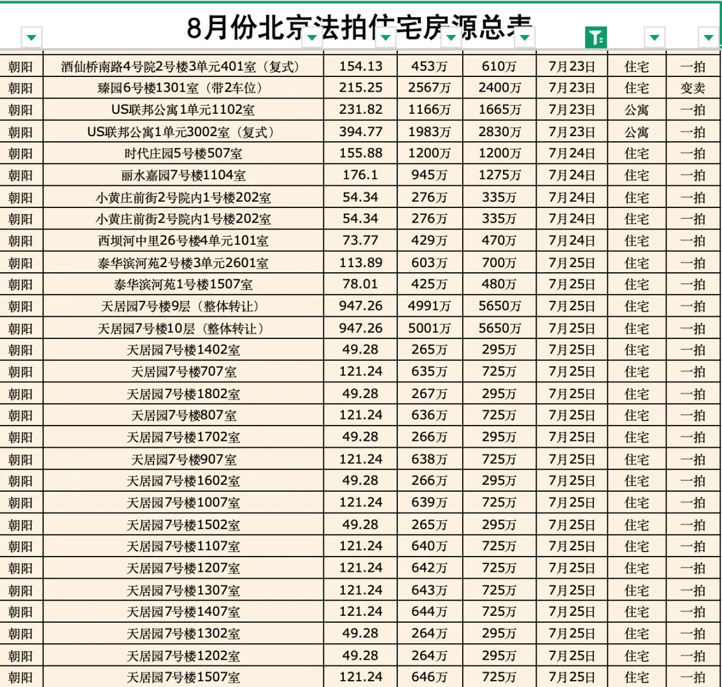Select cell 丽水嘉园7号楼1104室
Screen dimensions: 722x687
coord(183,176)
